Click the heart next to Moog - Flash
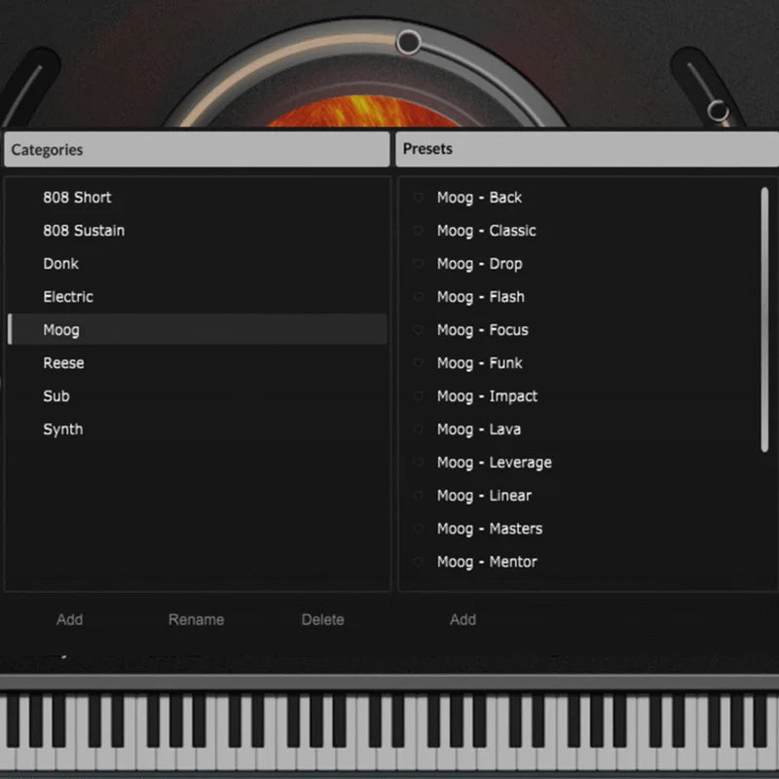The height and width of the screenshot is (779, 779). pyautogui.click(x=419, y=297)
